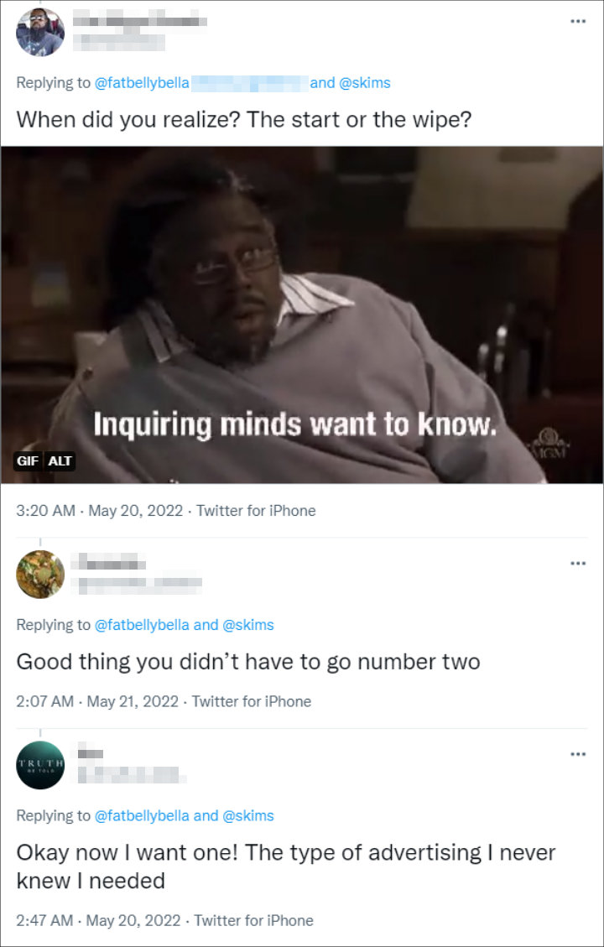Click the 3:20 AM May 20, 2022 timestamp
This screenshot has height=947, width=604.
[x=99, y=511]
